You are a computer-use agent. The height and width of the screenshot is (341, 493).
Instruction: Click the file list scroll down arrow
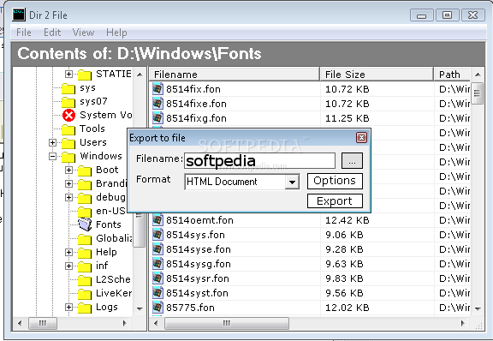coord(478,309)
